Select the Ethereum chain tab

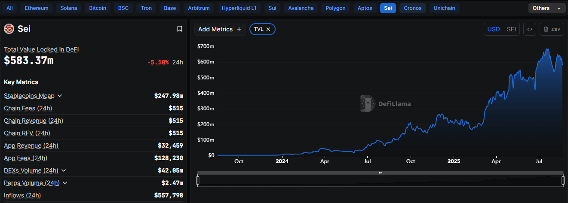click(37, 8)
